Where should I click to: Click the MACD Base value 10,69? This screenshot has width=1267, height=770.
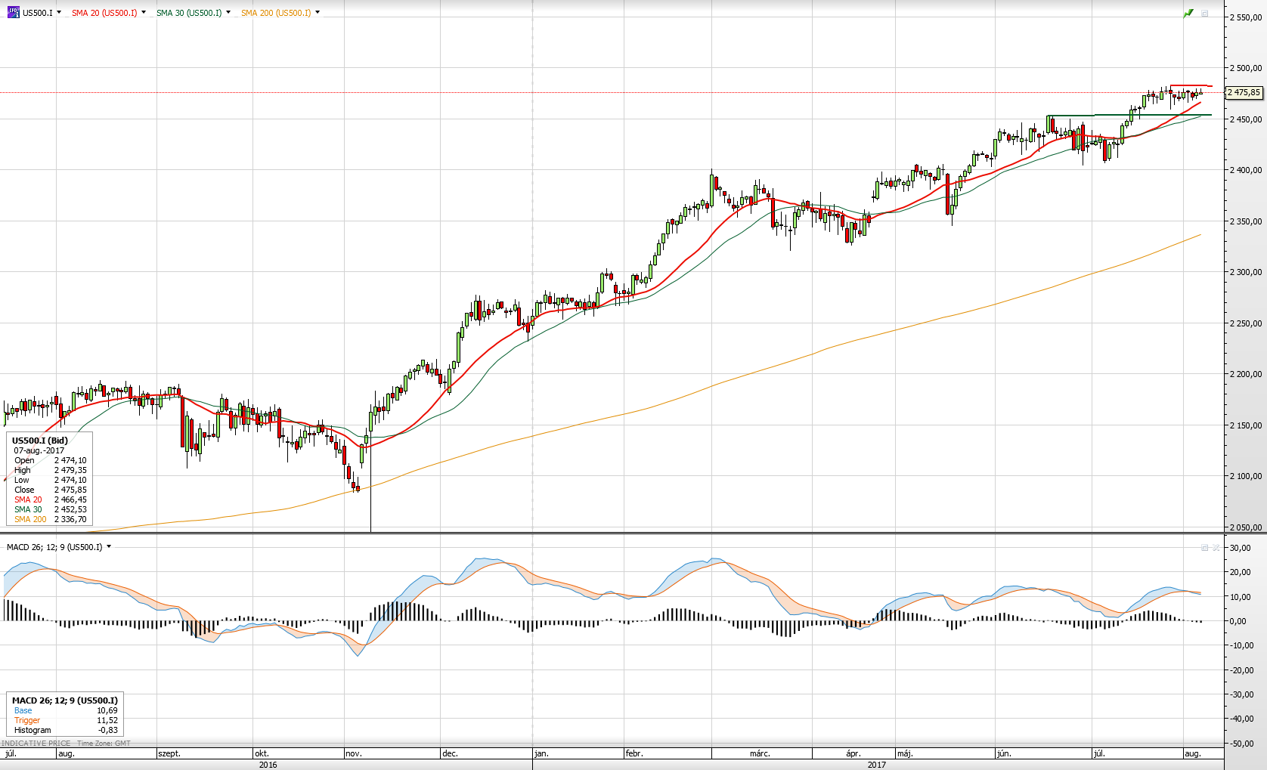107,710
